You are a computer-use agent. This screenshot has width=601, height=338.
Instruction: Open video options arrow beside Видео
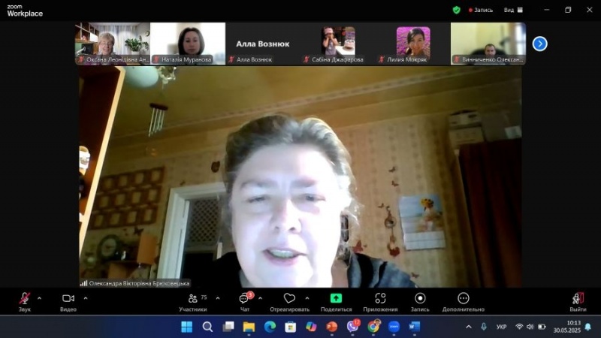(x=86, y=297)
